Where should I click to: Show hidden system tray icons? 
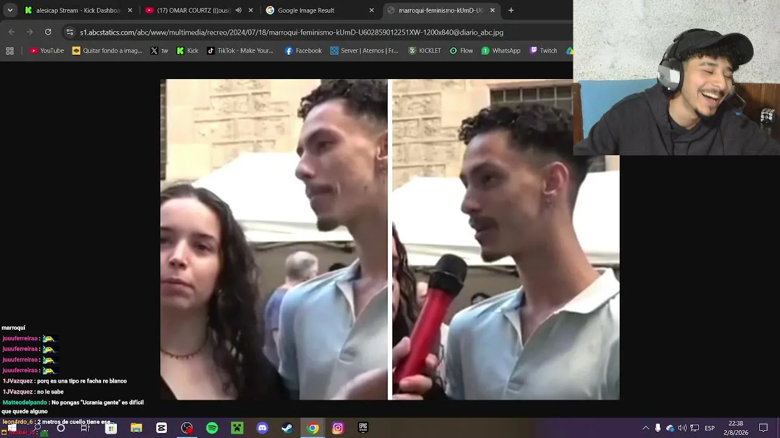[x=646, y=428]
